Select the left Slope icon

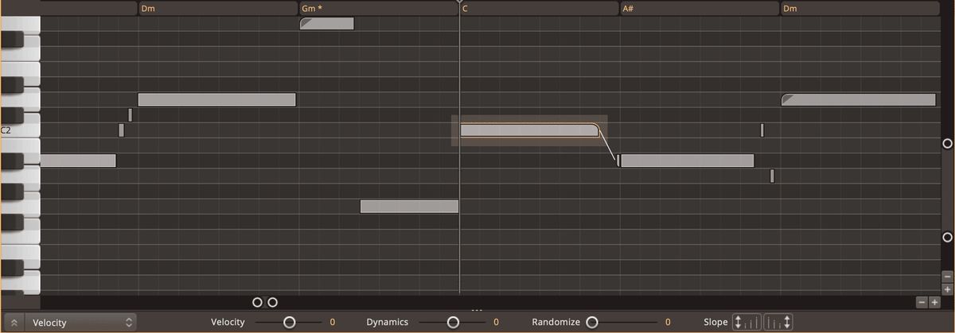[x=746, y=322]
